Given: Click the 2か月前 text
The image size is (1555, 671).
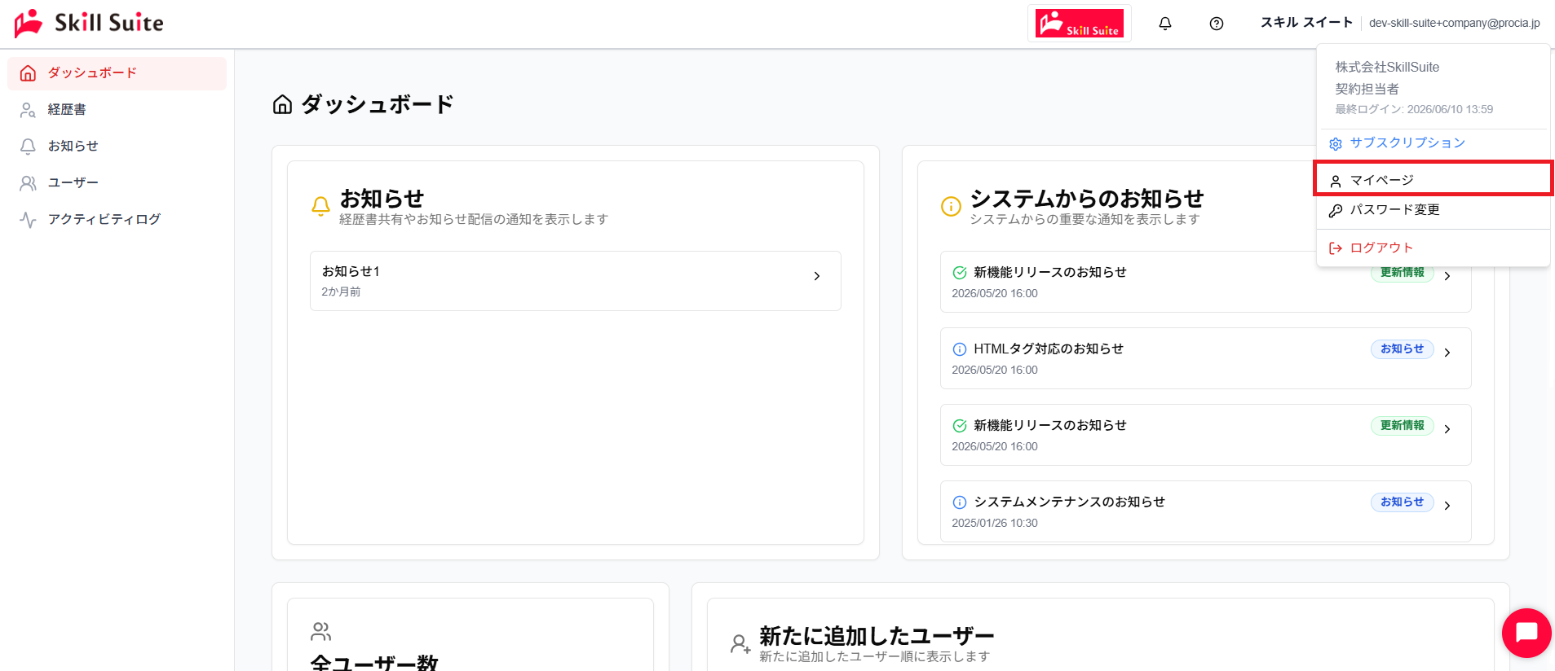Looking at the screenshot, I should click(341, 292).
